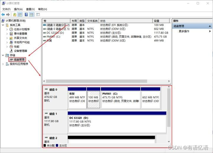The width and height of the screenshot is (213, 153).
Task: Expand the 任务计划程序 node
Action: tap(7, 29)
